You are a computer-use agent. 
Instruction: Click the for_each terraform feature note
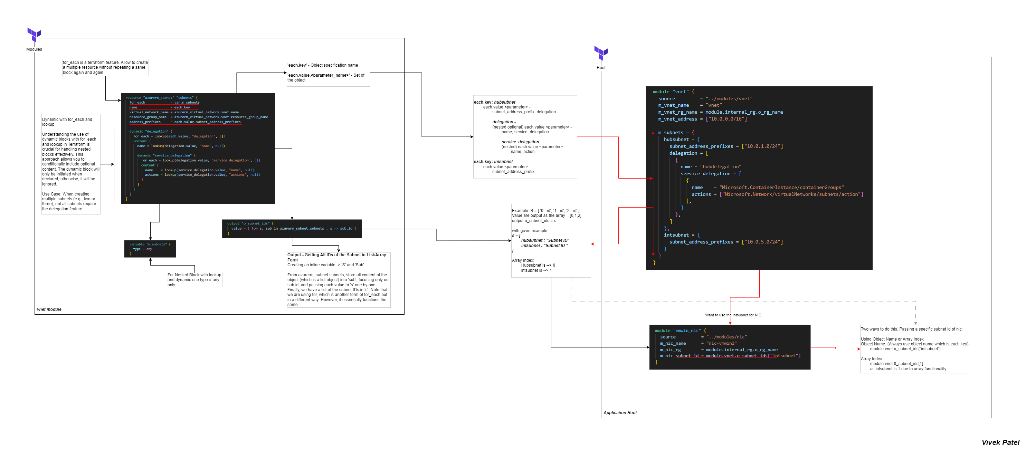tap(105, 67)
